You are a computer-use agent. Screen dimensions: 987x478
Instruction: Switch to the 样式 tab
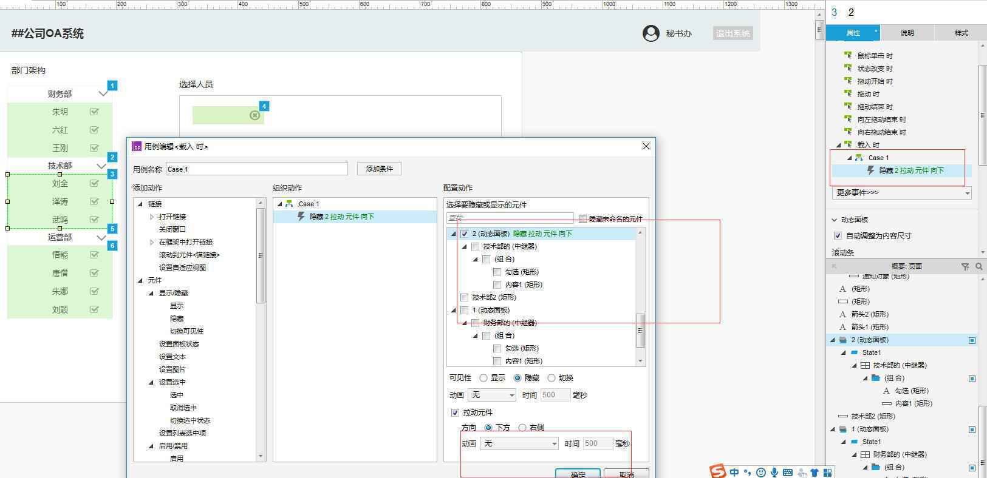[x=961, y=33]
